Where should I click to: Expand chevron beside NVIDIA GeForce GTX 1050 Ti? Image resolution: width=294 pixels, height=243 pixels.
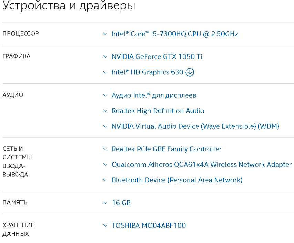click(x=105, y=57)
